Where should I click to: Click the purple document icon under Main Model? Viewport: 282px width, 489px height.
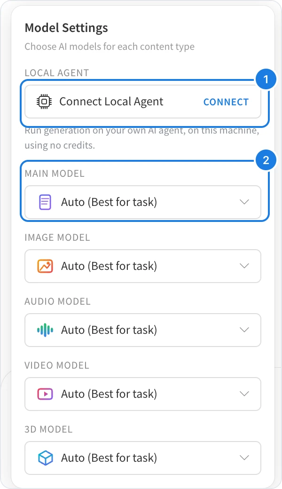click(x=45, y=202)
